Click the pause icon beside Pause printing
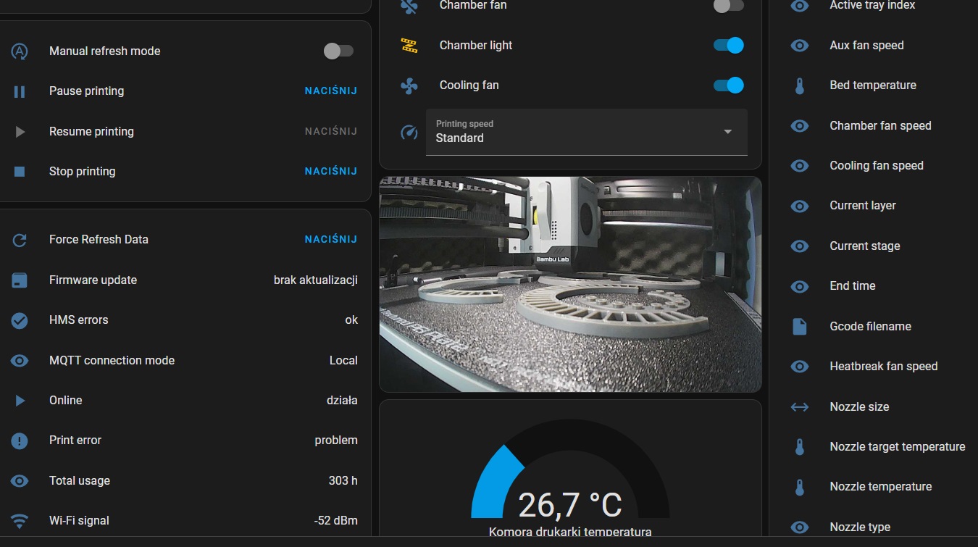Image resolution: width=978 pixels, height=547 pixels. pyautogui.click(x=20, y=91)
